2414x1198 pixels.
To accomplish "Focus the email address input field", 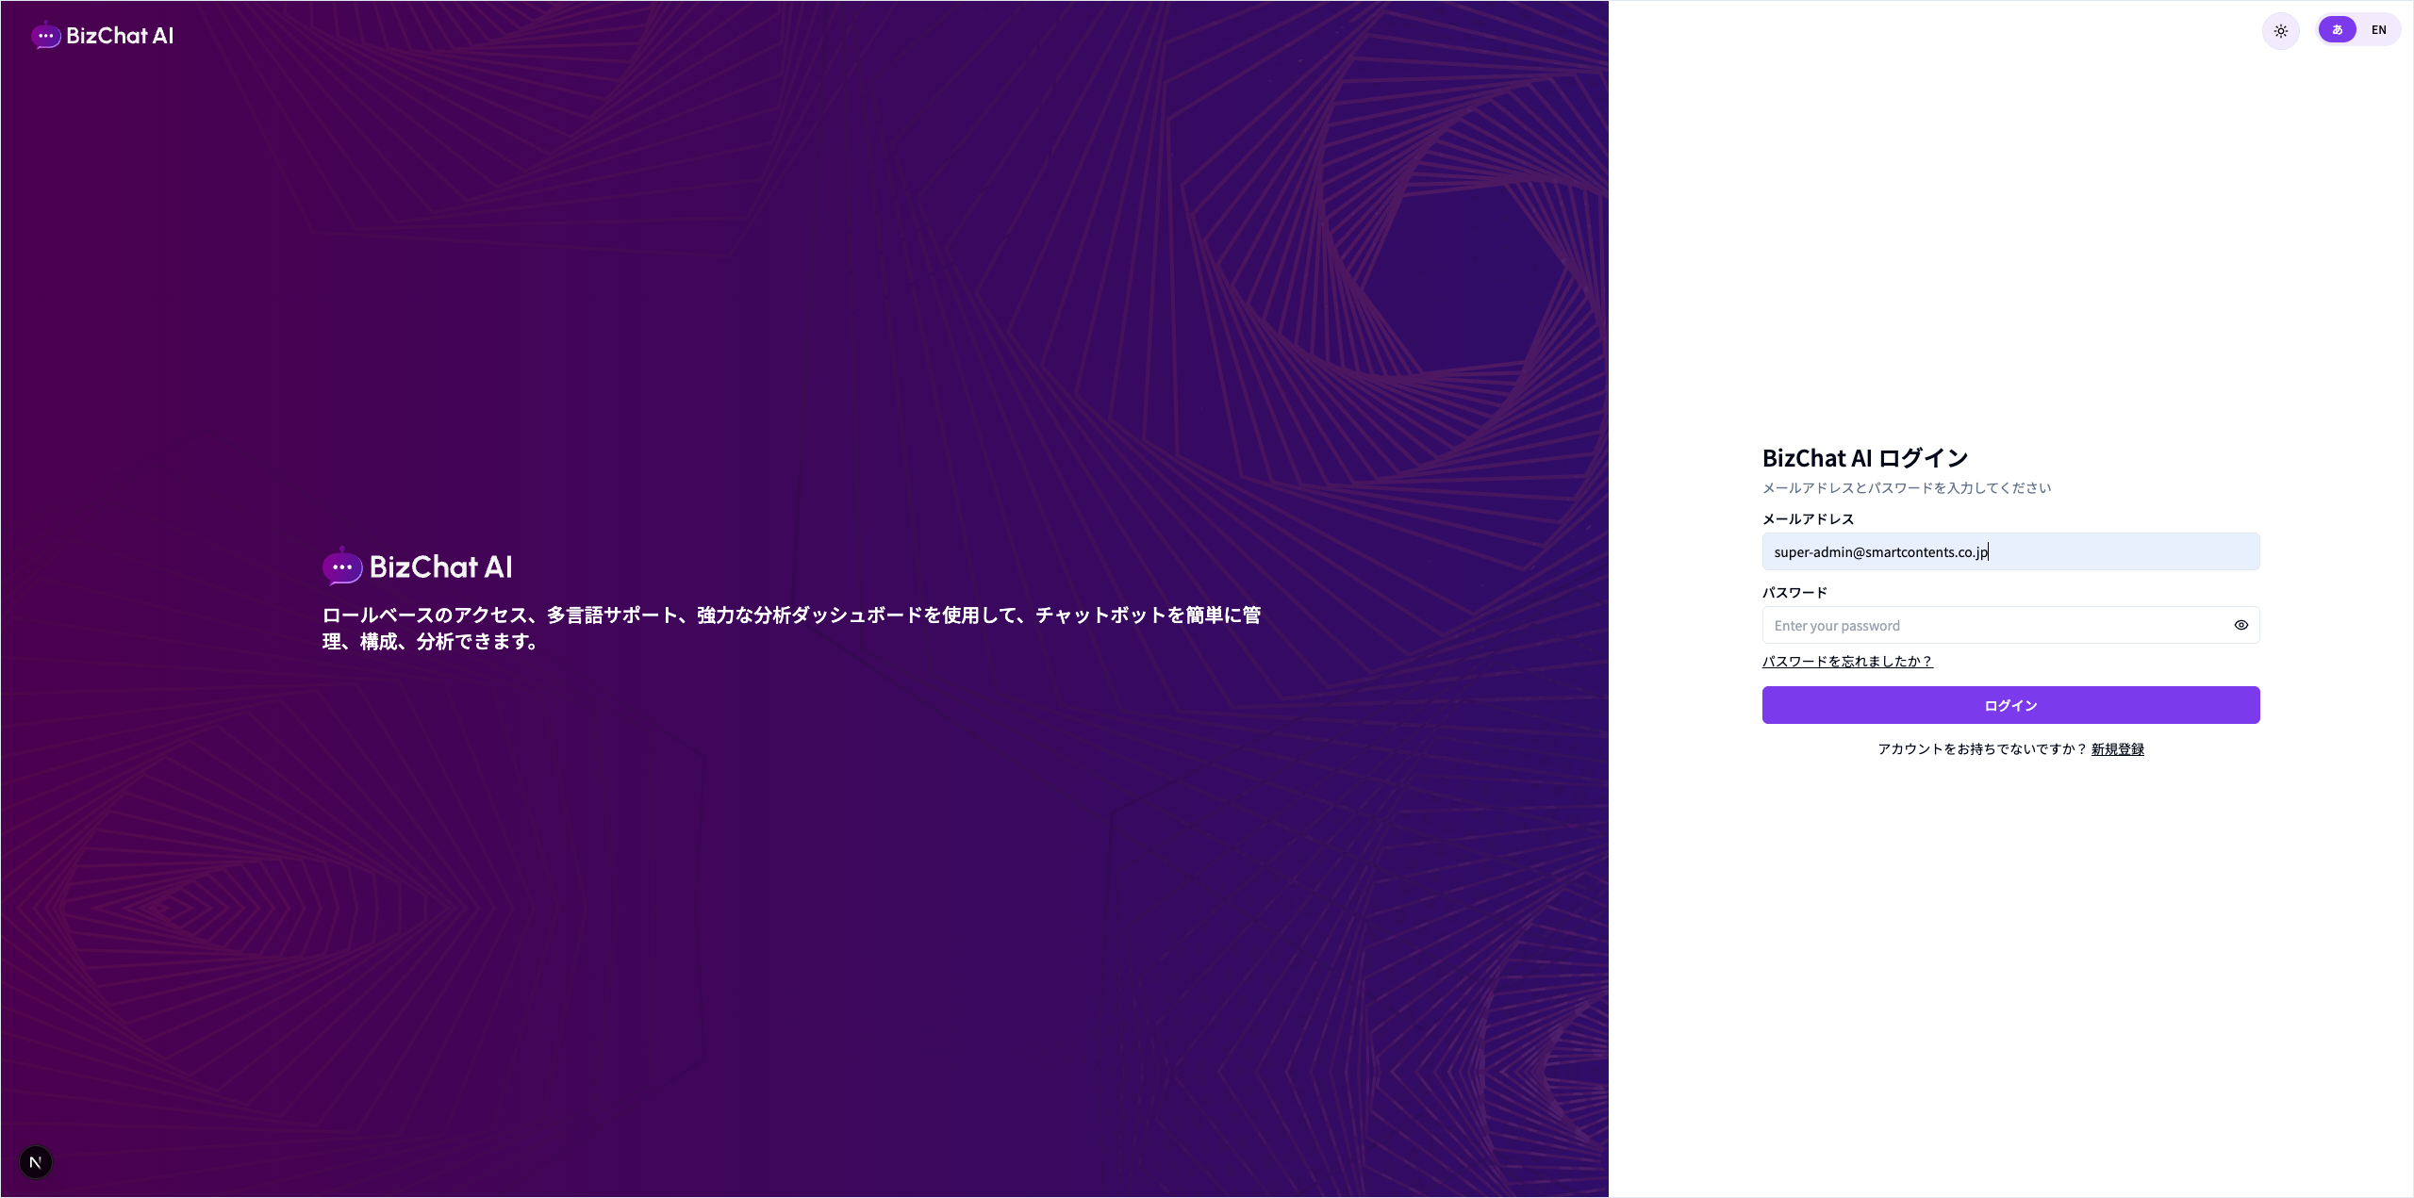I will coord(2010,551).
